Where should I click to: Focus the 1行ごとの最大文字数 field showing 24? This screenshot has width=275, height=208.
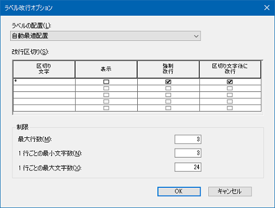(188, 167)
